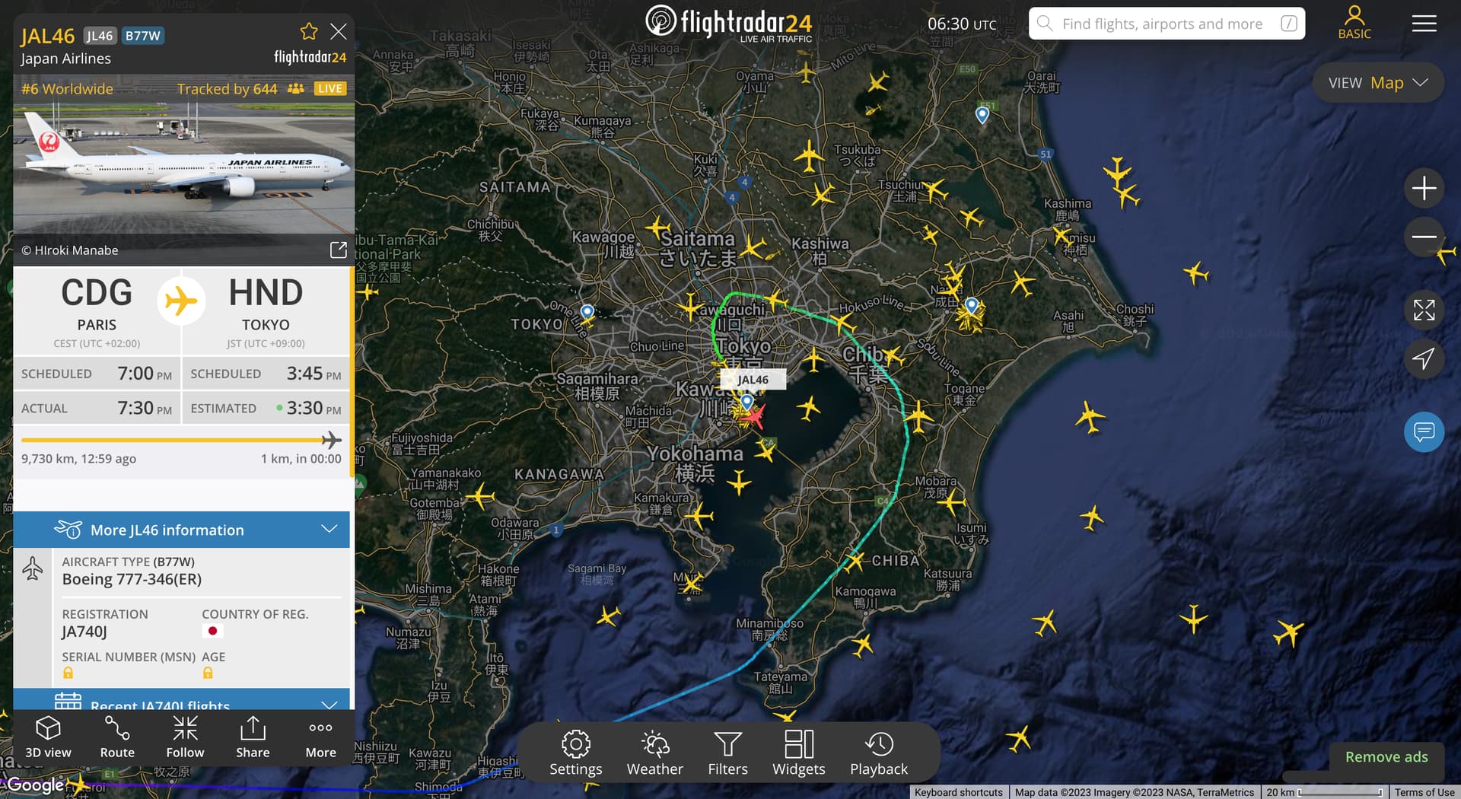Show the flight Route

tap(117, 737)
